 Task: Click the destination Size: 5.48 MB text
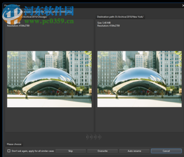point(104,23)
